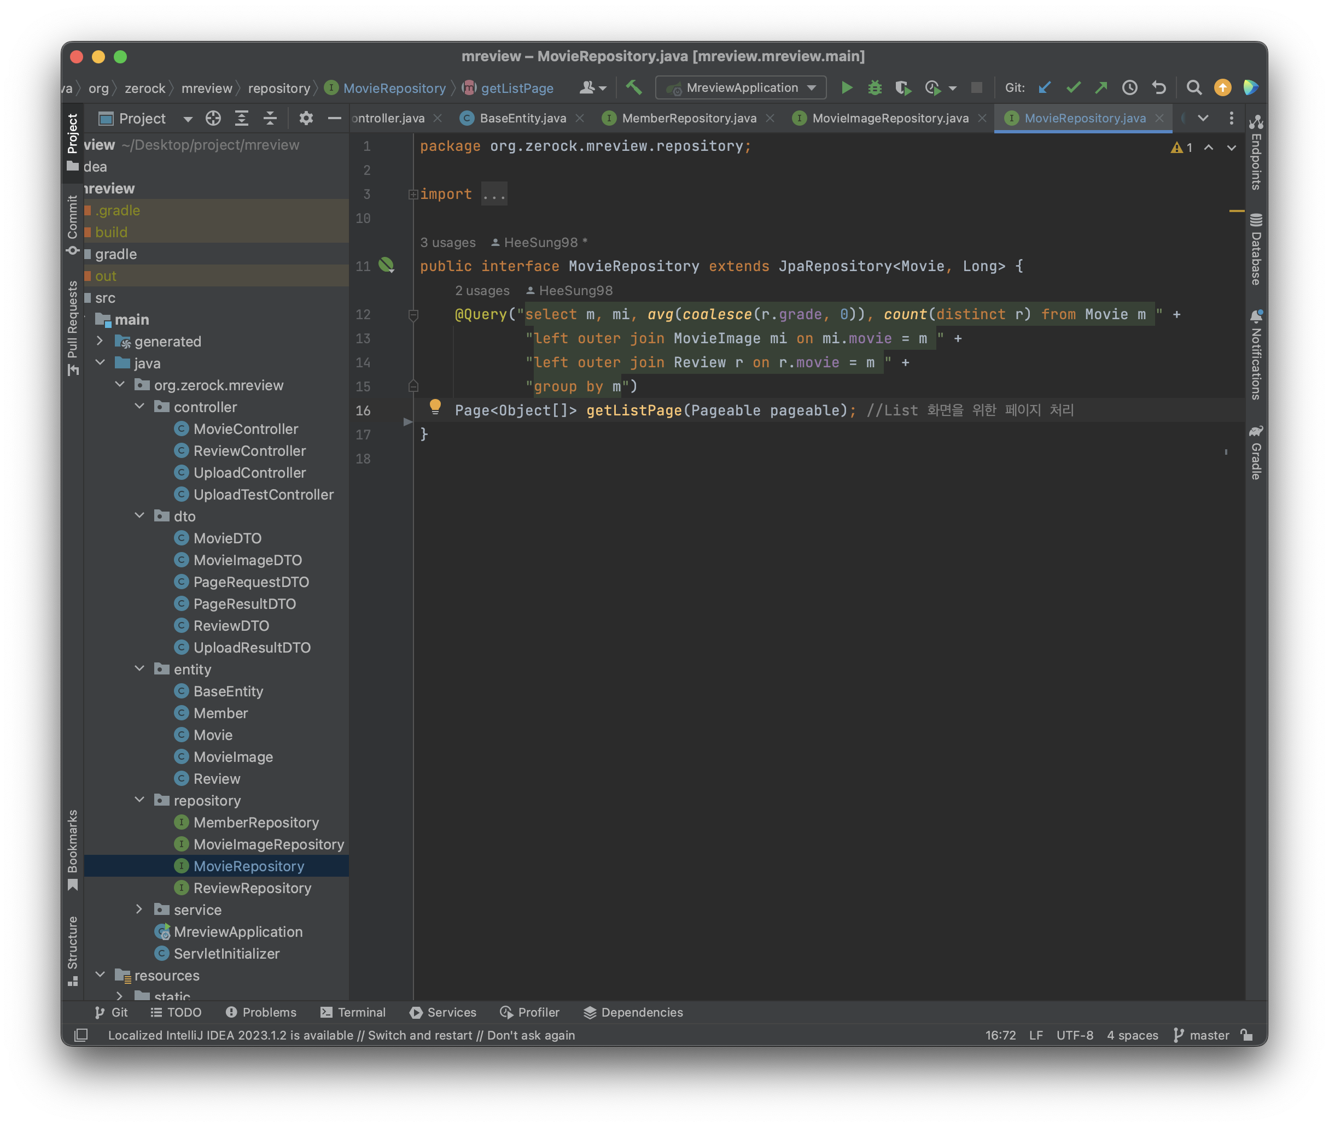The width and height of the screenshot is (1329, 1127).
Task: Commit changes with the Git checkmark icon
Action: pos(1073,87)
